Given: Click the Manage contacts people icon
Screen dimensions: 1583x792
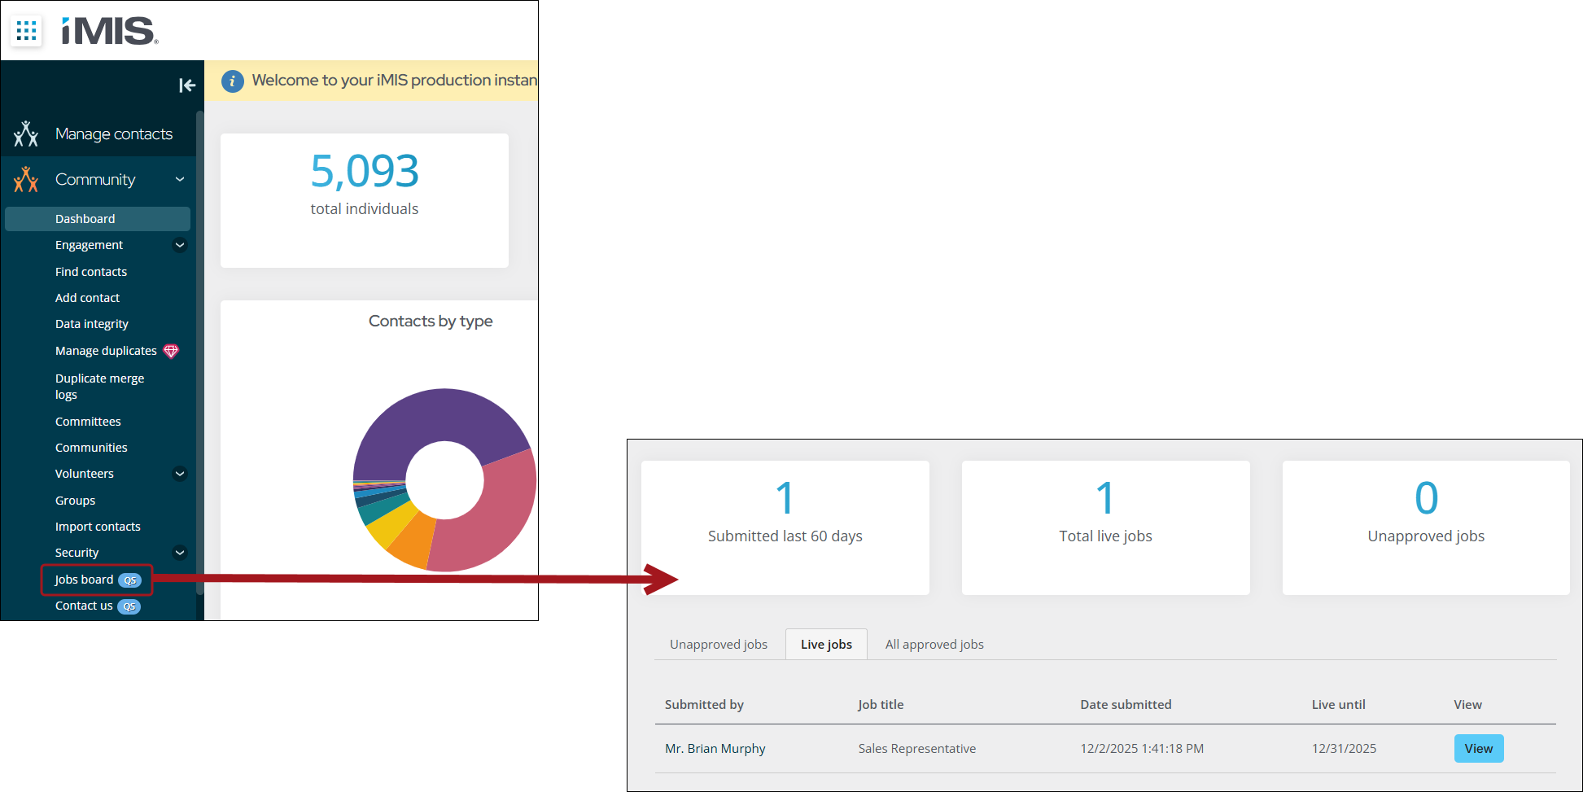Looking at the screenshot, I should (26, 134).
